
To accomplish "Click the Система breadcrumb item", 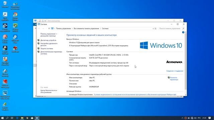I will pyautogui.click(x=105, y=29).
